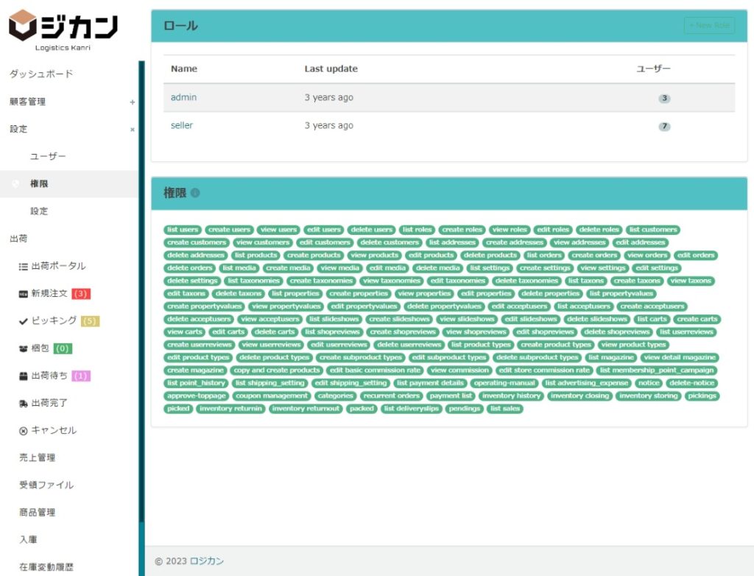The width and height of the screenshot is (754, 576).
Task: Click the red (3) badge on 新規注文
Action: point(81,294)
